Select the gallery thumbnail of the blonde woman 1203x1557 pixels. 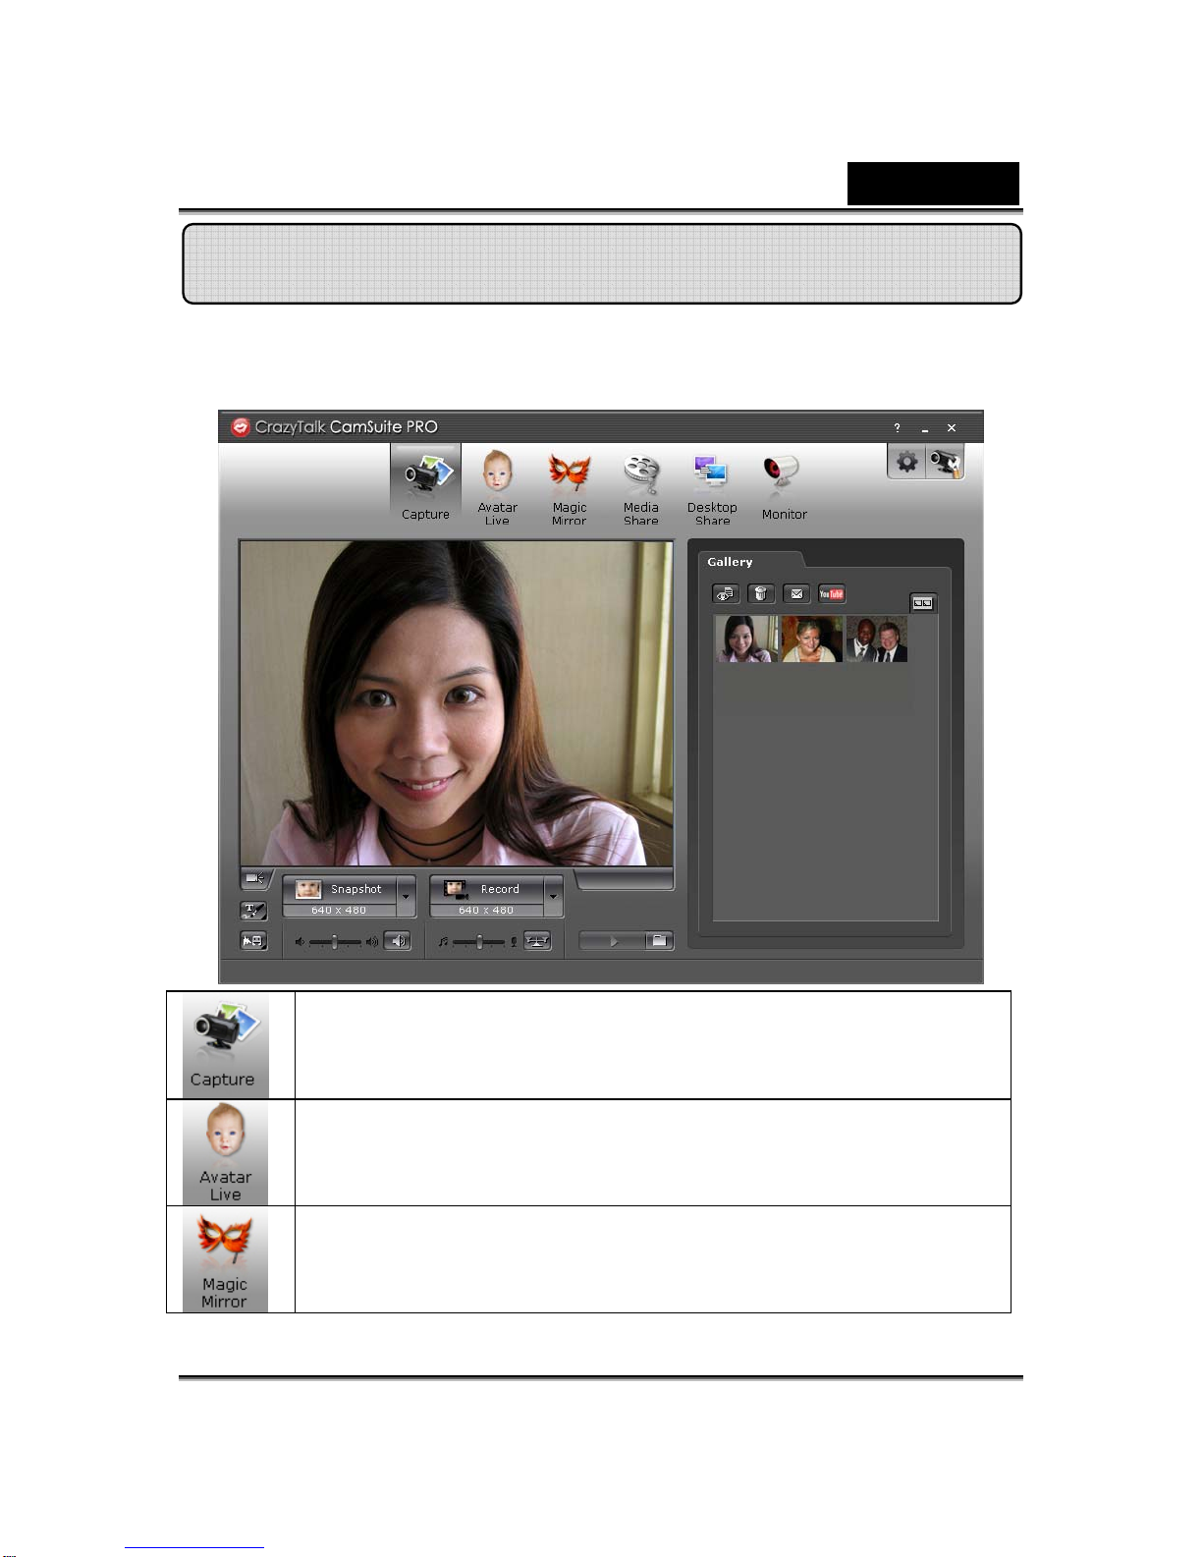click(x=812, y=639)
